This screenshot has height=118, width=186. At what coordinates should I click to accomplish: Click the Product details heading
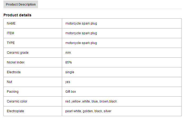click(17, 15)
